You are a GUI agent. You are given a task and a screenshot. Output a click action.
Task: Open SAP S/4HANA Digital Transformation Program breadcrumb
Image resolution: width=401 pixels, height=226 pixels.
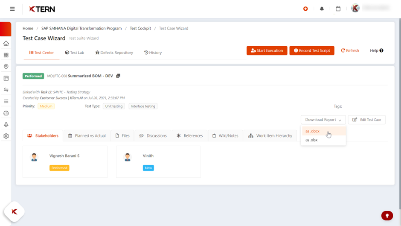point(81,29)
